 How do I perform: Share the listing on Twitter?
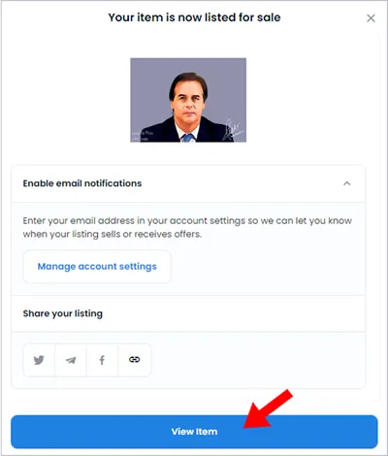[x=39, y=360]
